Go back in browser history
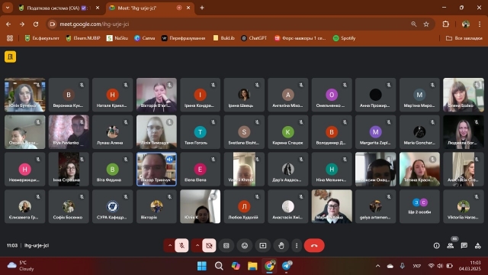488x275 pixels. [8, 24]
